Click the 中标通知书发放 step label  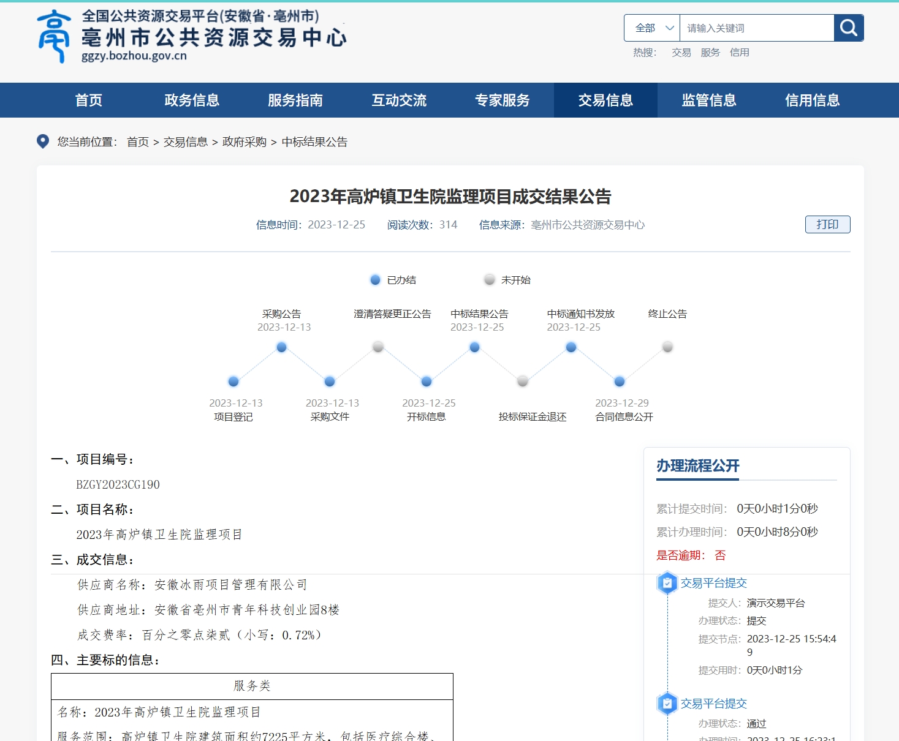(x=581, y=314)
